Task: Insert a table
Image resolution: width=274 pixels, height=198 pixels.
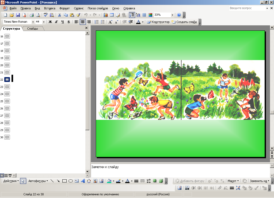Action: [112, 15]
